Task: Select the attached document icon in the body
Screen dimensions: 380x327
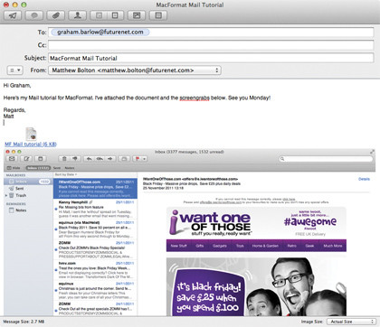Action: (x=31, y=134)
